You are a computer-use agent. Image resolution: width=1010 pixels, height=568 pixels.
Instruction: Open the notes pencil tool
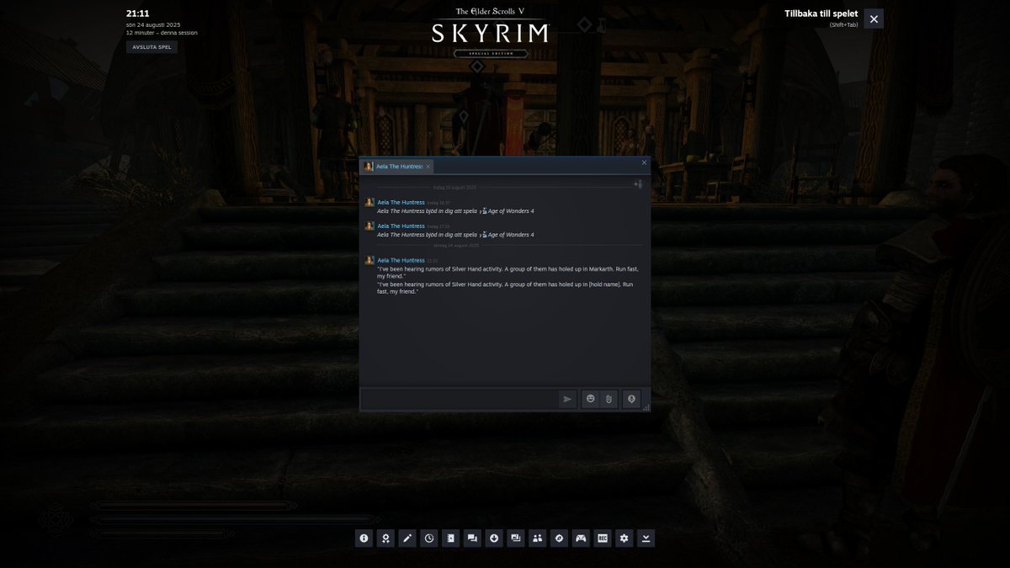point(407,539)
